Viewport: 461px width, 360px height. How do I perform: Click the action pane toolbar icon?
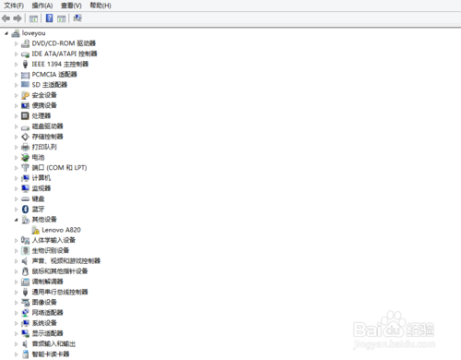[62, 18]
